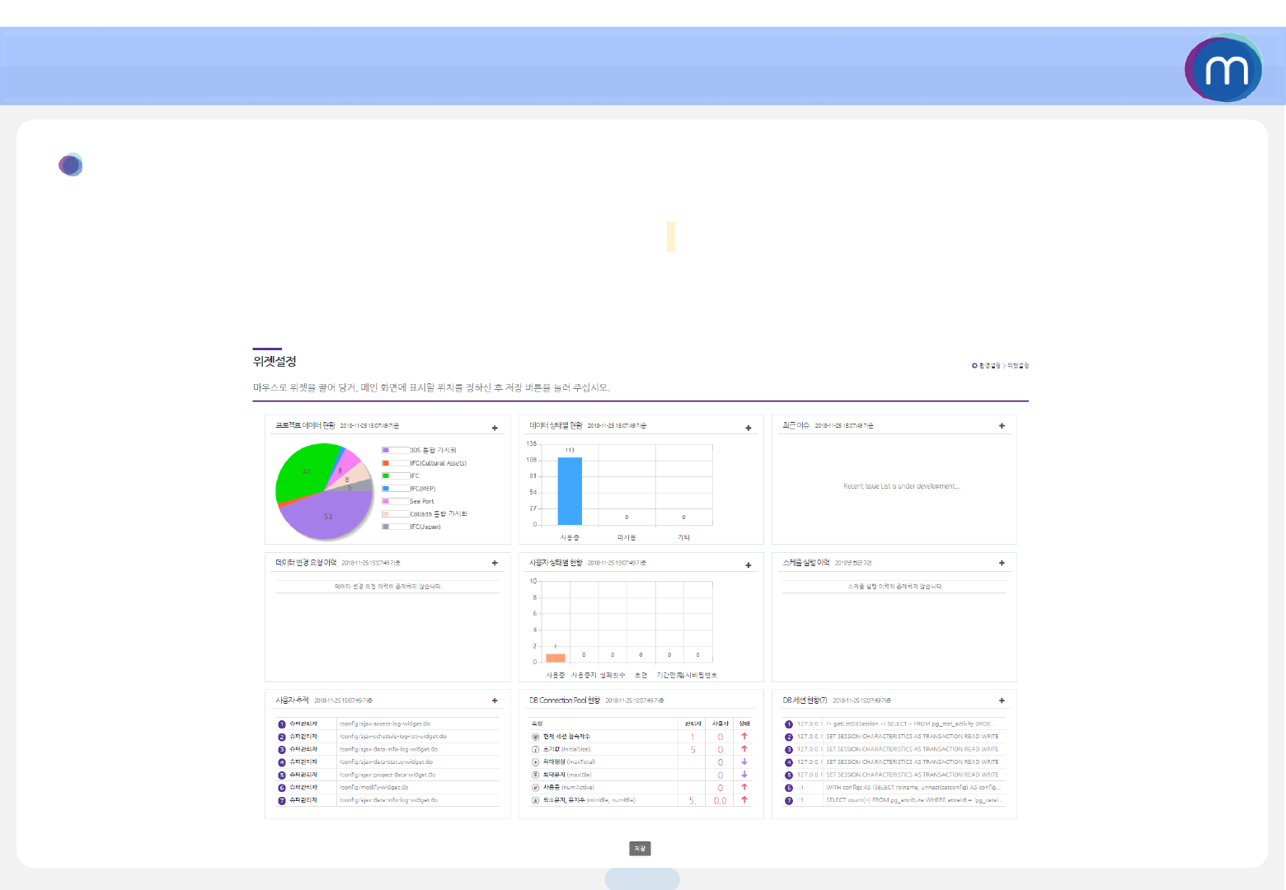Click /config/ajax-project-data-widget.do entry
Viewport: 1286px width, 890px height.
(387, 775)
